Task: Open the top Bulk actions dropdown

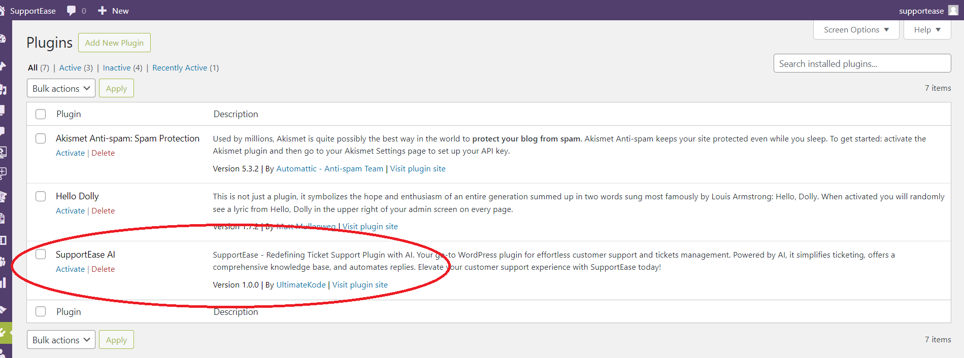Action: pos(61,88)
